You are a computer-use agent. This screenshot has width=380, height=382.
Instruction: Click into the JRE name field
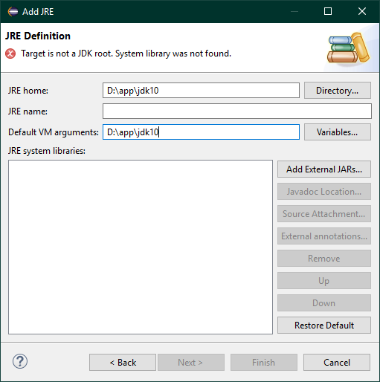237,111
